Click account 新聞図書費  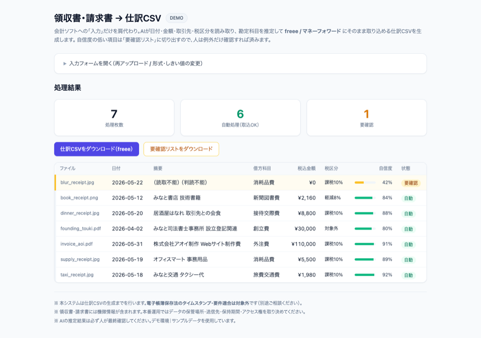click(x=266, y=198)
